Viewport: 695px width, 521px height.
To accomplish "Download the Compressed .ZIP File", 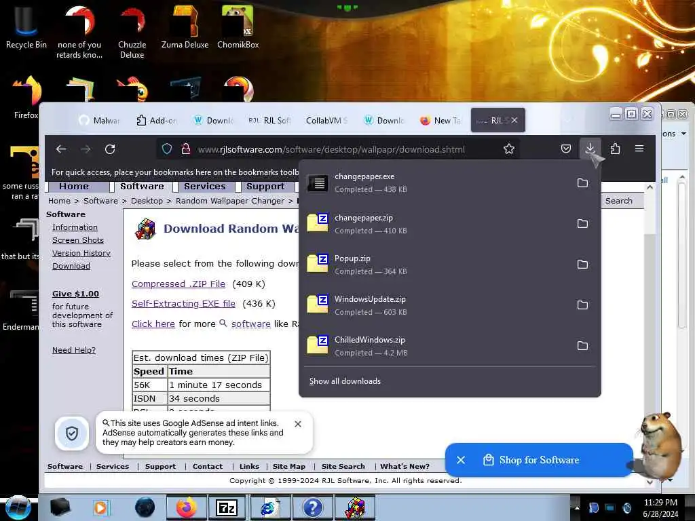I will coord(179,284).
